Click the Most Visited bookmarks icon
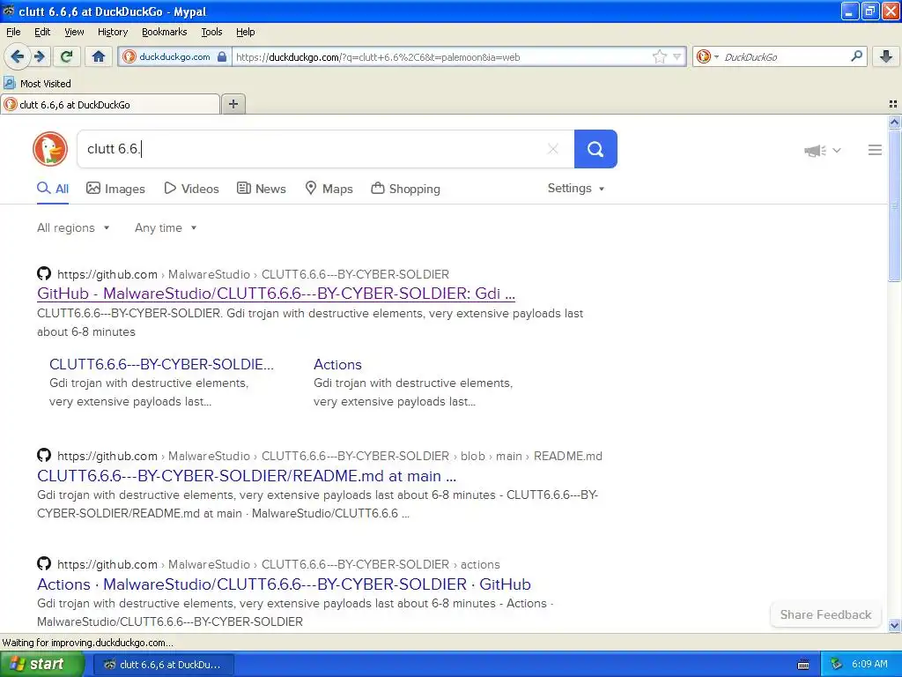This screenshot has width=902, height=677. click(x=9, y=84)
